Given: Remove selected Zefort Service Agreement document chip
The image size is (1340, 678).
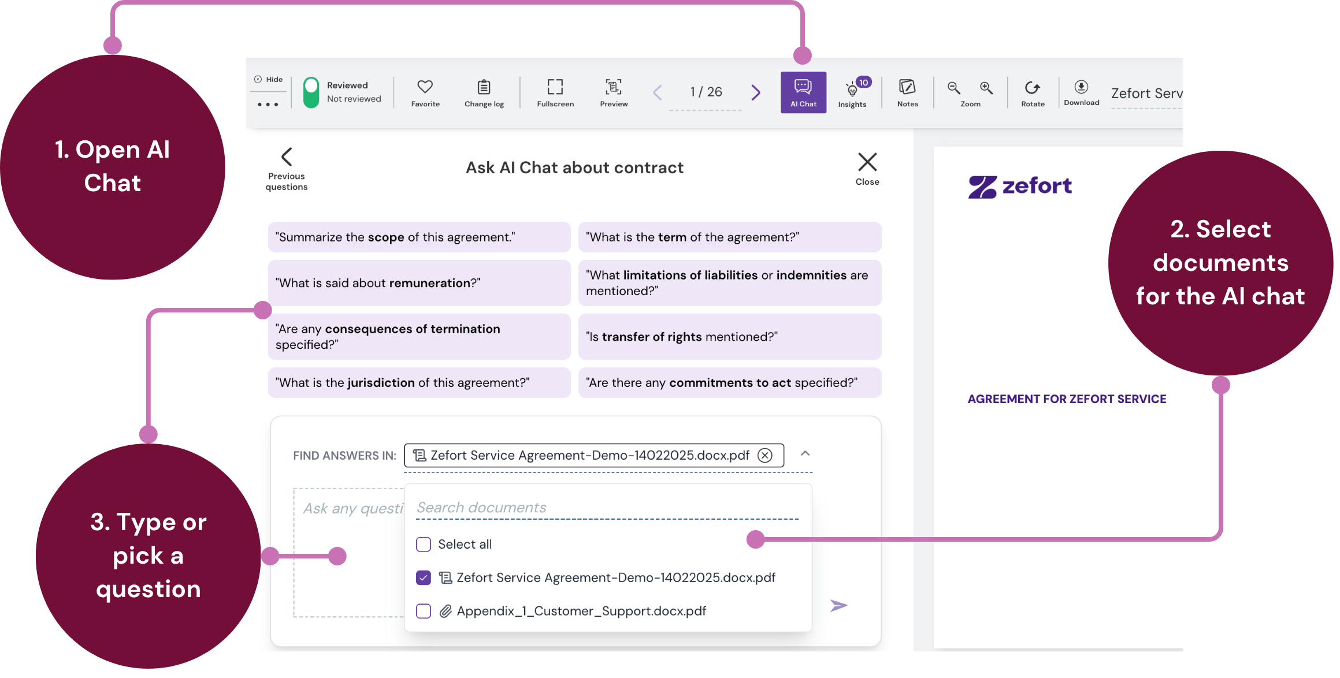Looking at the screenshot, I should coord(765,456).
